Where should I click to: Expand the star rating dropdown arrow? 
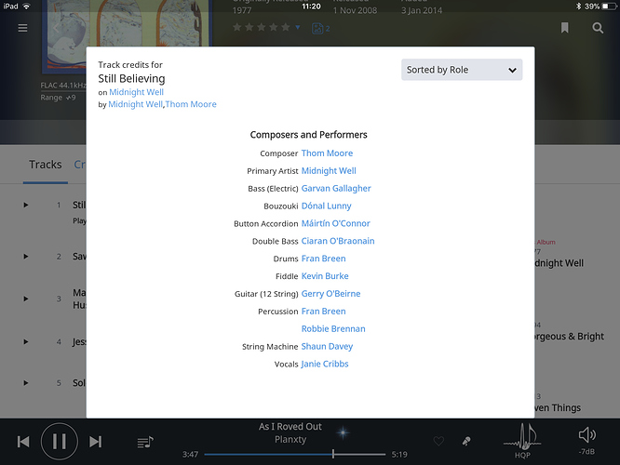click(298, 27)
